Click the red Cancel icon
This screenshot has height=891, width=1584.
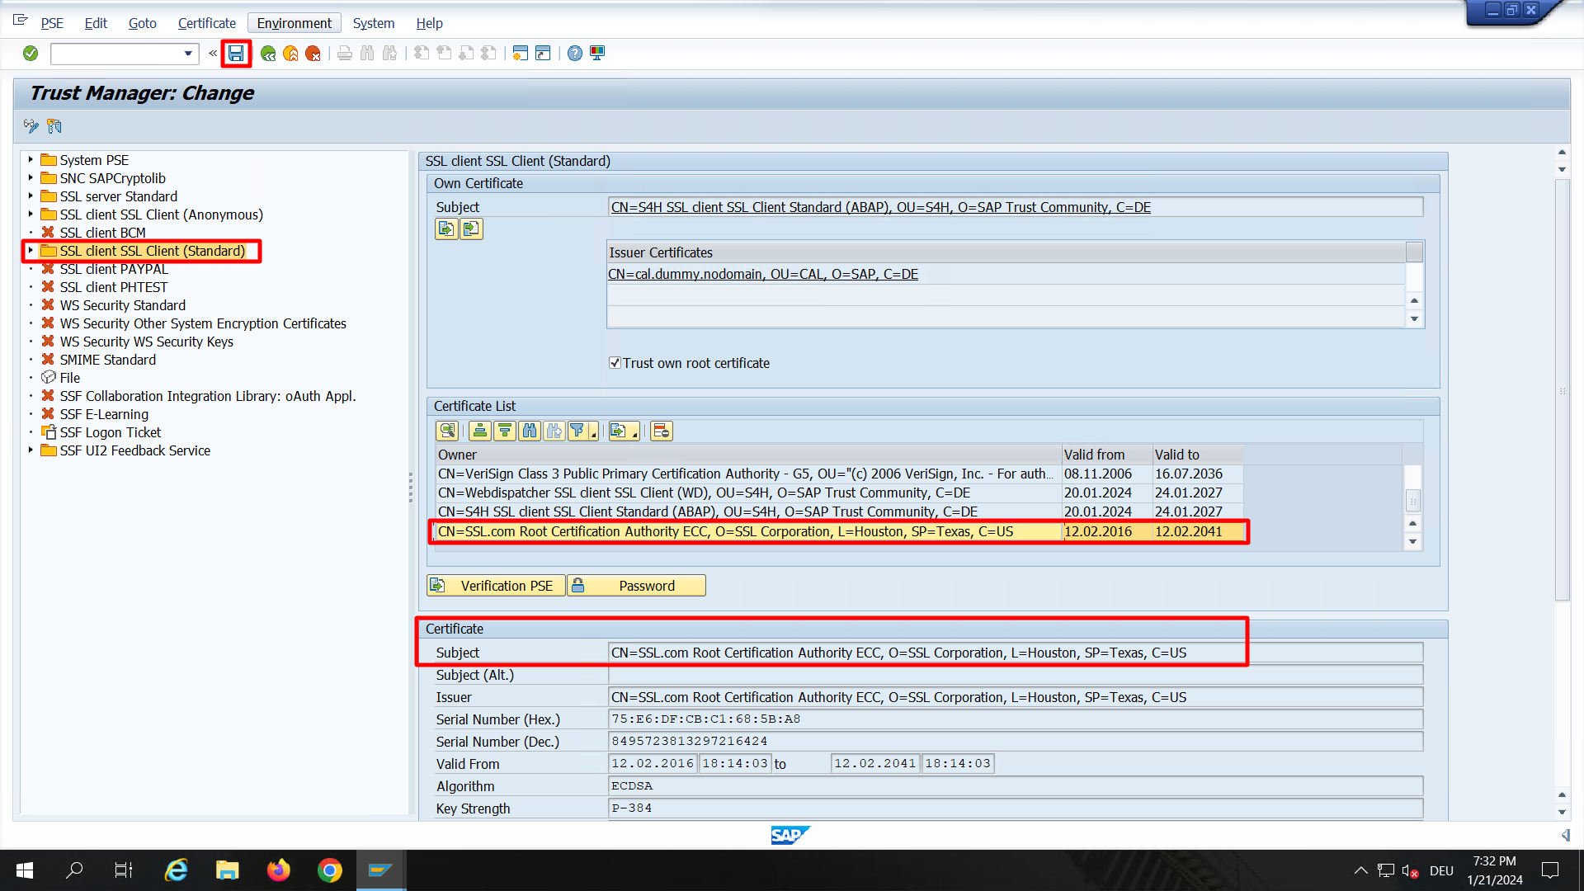pos(313,54)
